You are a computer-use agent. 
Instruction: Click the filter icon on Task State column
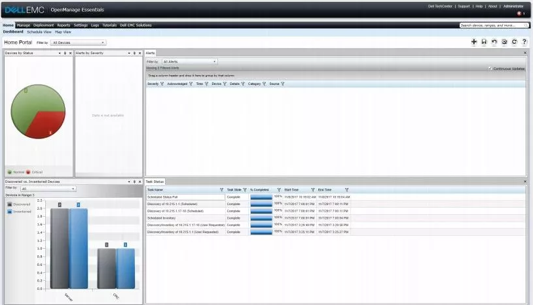click(x=245, y=190)
